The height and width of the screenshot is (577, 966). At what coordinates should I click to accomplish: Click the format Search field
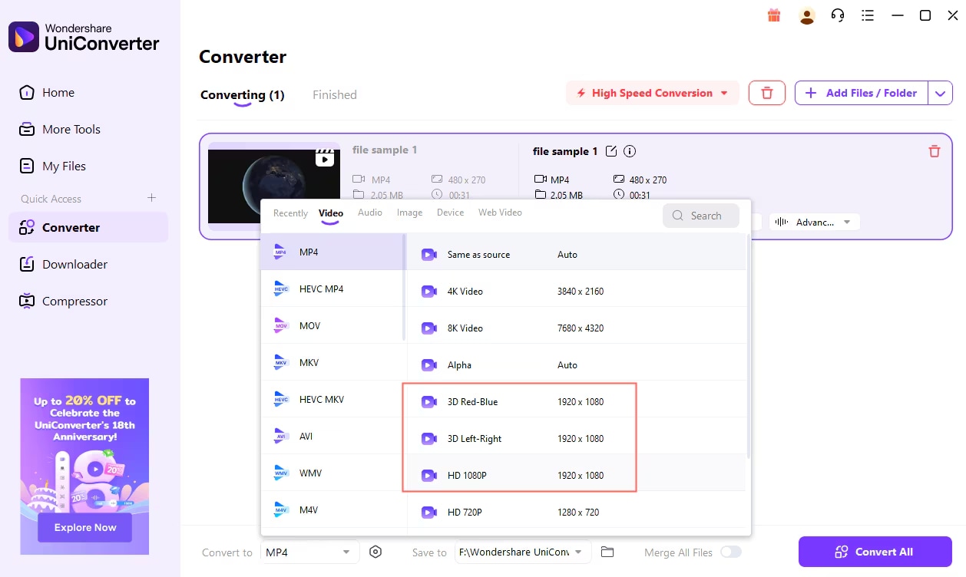[701, 216]
